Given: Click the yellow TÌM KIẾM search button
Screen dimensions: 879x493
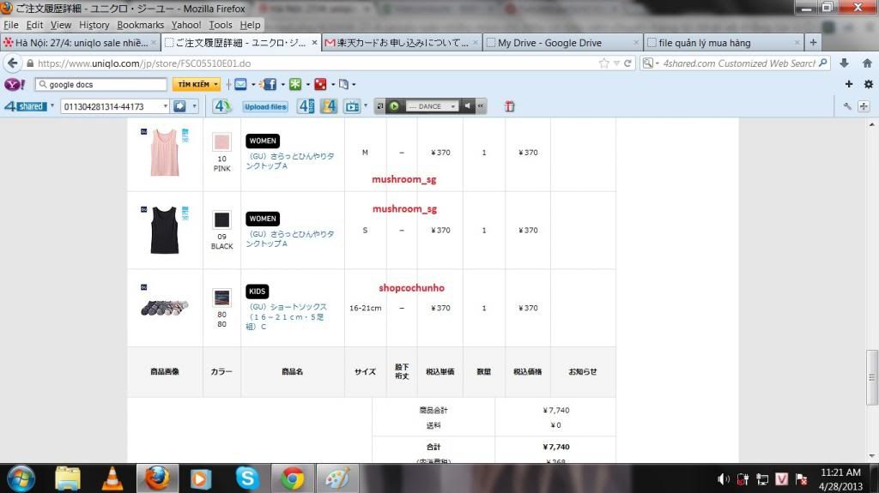Looking at the screenshot, I should tap(196, 85).
